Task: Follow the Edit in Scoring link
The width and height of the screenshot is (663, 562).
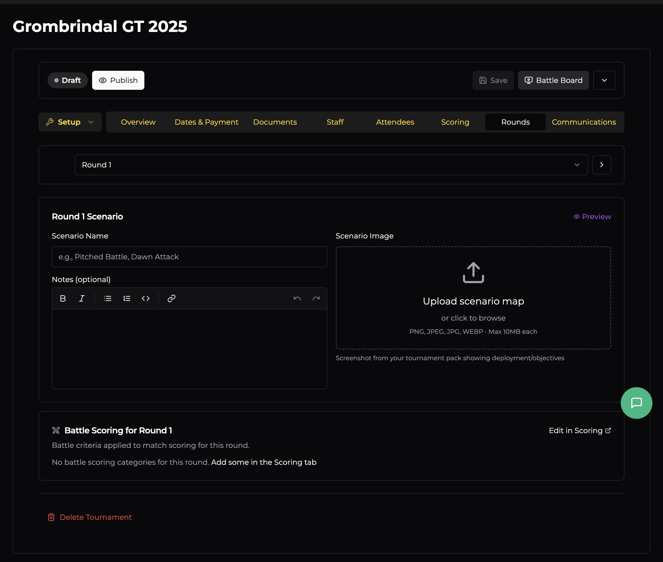Action: pos(580,431)
